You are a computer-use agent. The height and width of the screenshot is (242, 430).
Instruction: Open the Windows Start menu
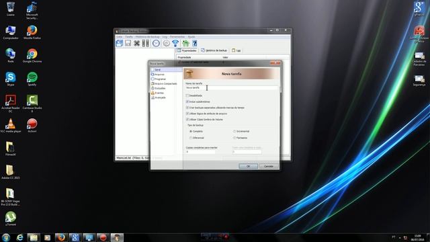click(6, 237)
